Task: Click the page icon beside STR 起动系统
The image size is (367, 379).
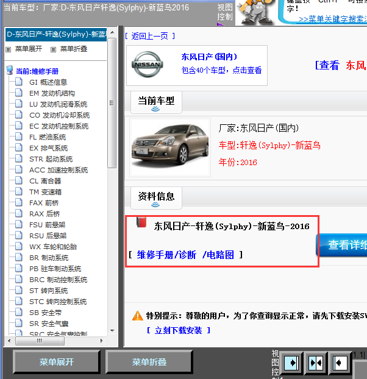Action: coord(19,158)
